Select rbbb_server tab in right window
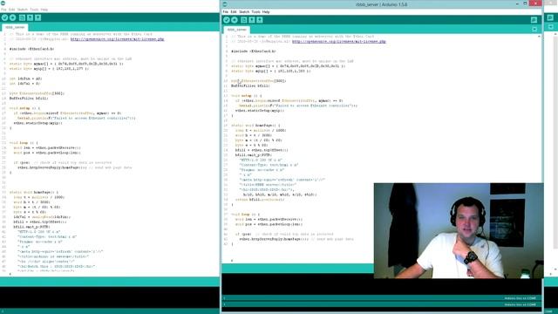This screenshot has height=314, width=558. coord(236,30)
